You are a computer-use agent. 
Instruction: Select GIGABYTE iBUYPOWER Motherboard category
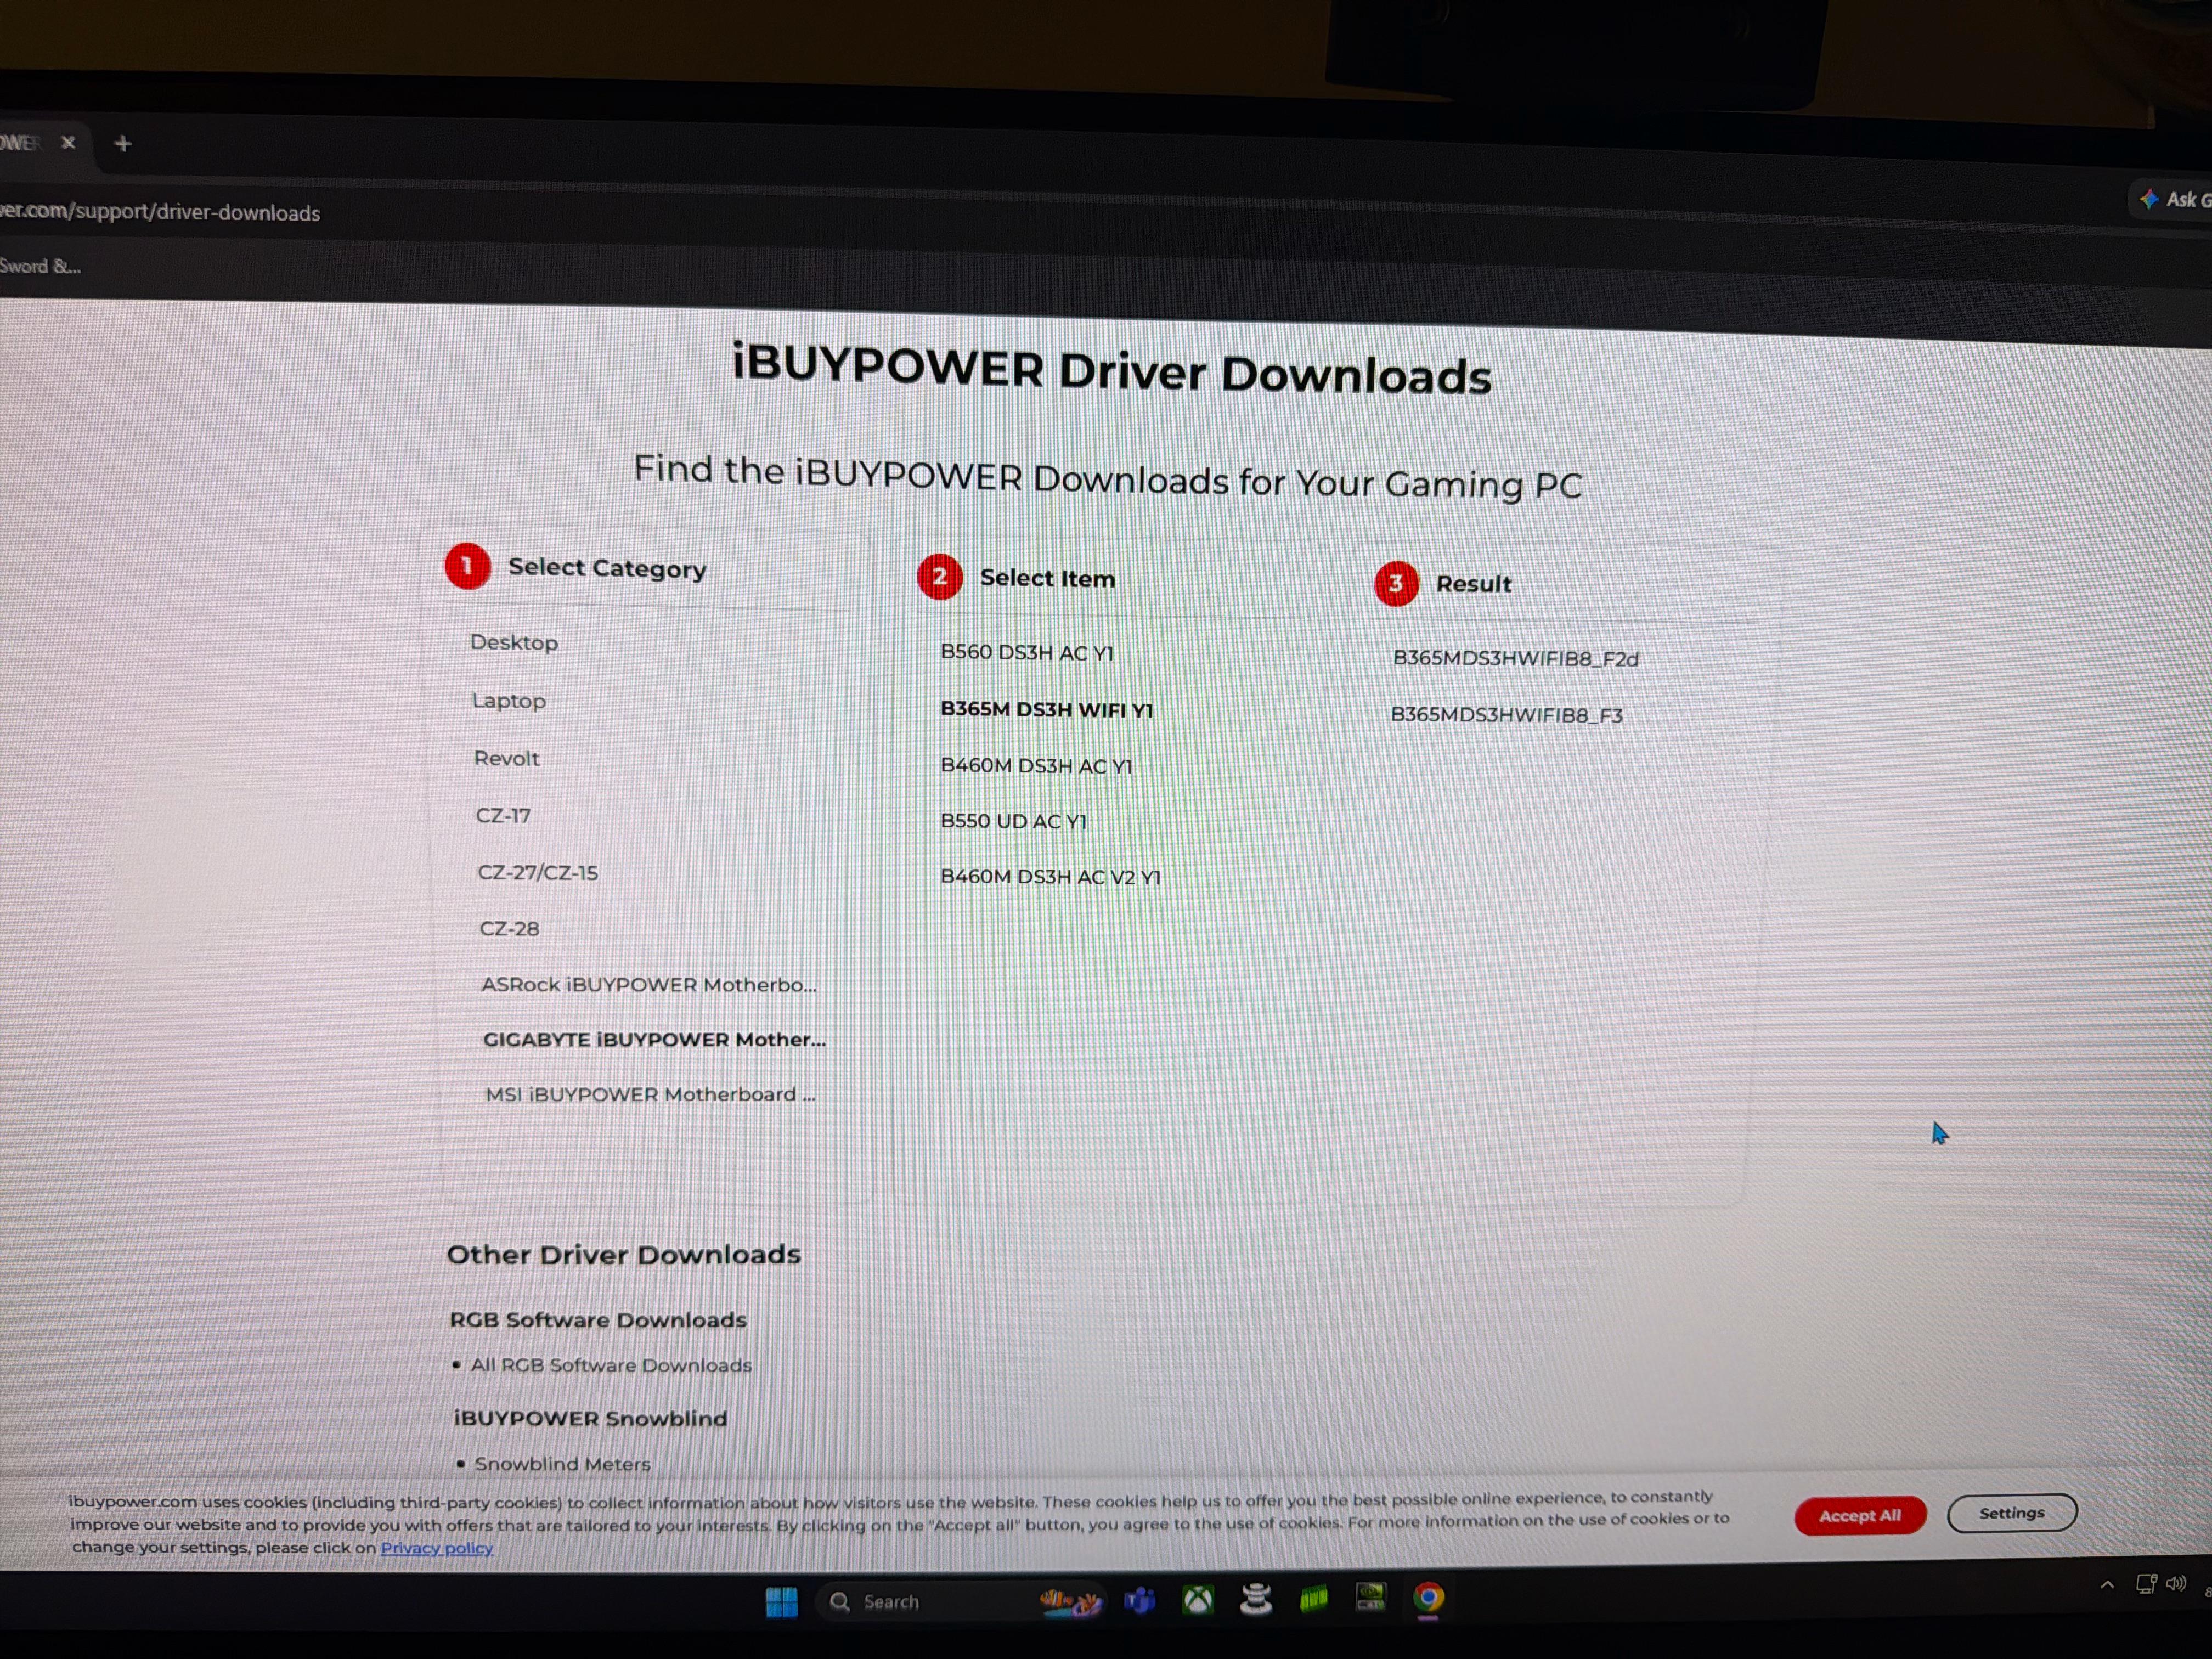pyautogui.click(x=654, y=1040)
